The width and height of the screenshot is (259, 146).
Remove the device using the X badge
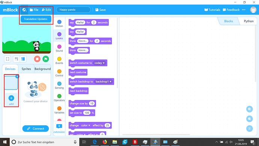point(17,76)
